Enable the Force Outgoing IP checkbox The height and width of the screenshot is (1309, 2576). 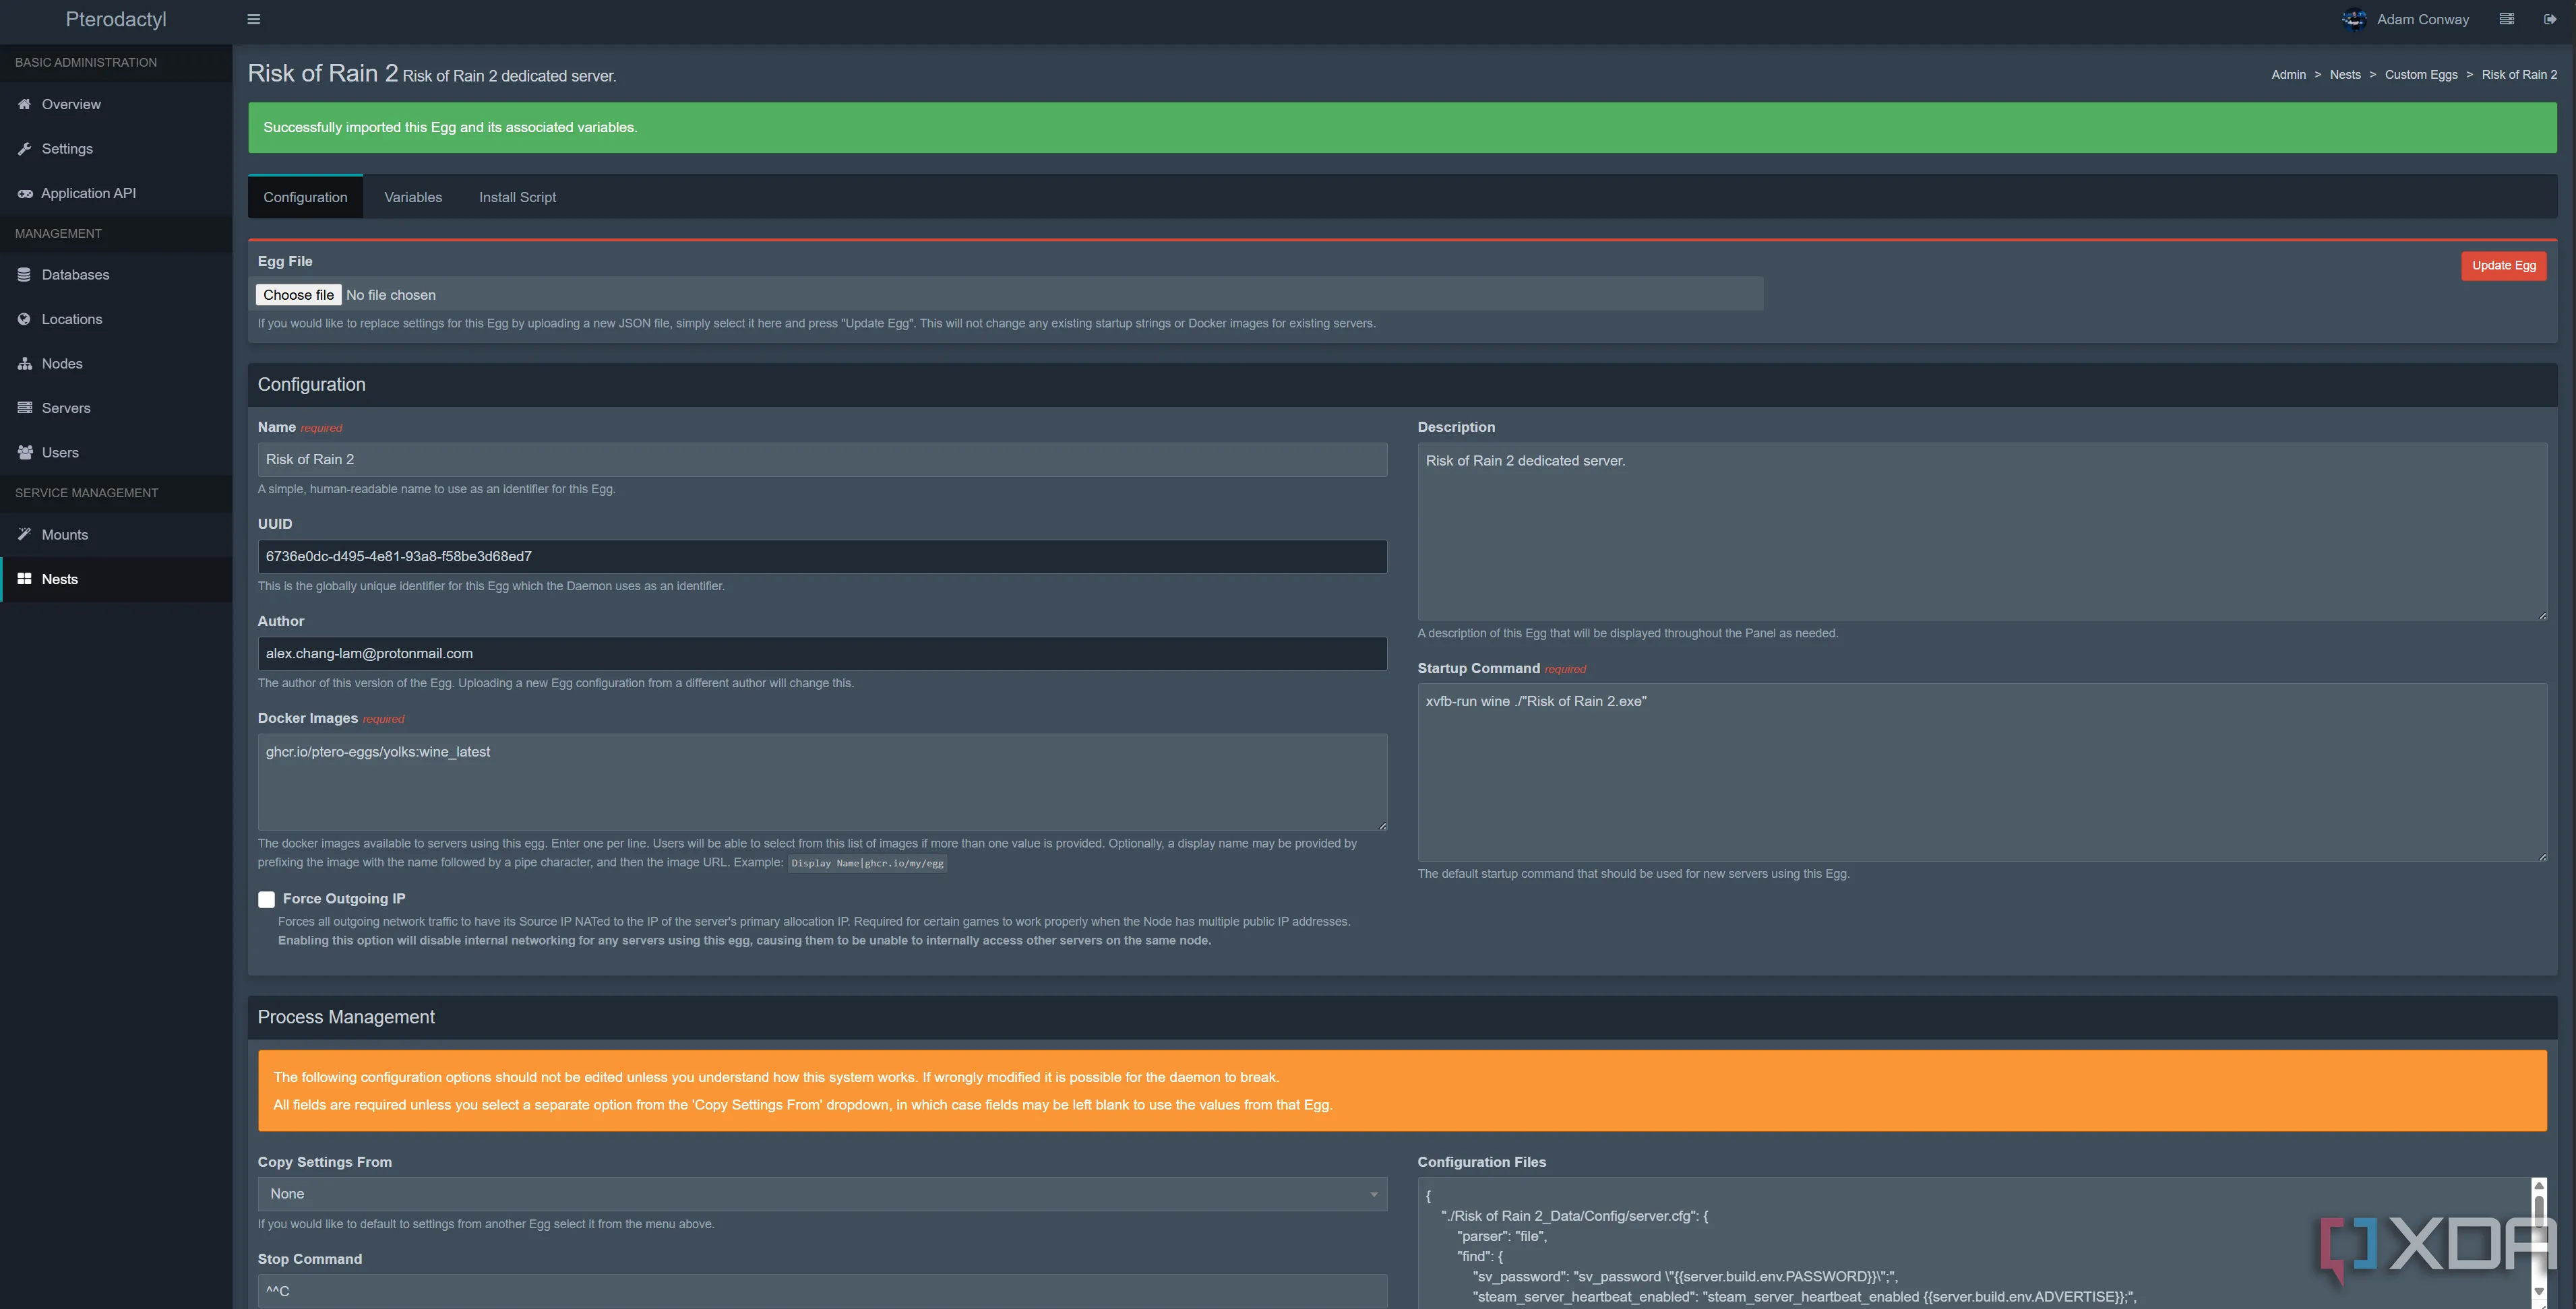266,899
